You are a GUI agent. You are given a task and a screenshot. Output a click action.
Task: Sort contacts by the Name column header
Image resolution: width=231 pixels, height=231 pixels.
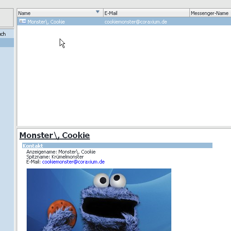tap(60, 13)
